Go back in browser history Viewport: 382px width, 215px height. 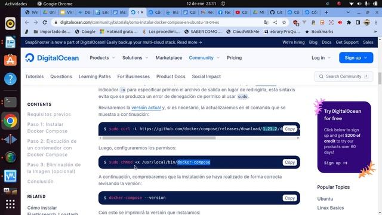pos(26,23)
